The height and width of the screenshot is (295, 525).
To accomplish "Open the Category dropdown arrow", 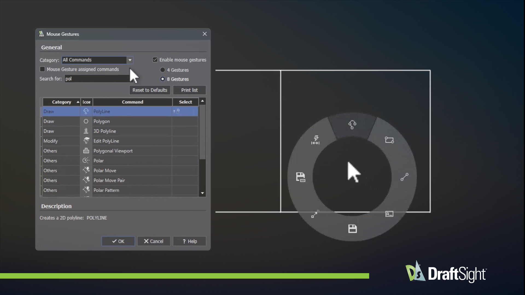I will coord(130,60).
